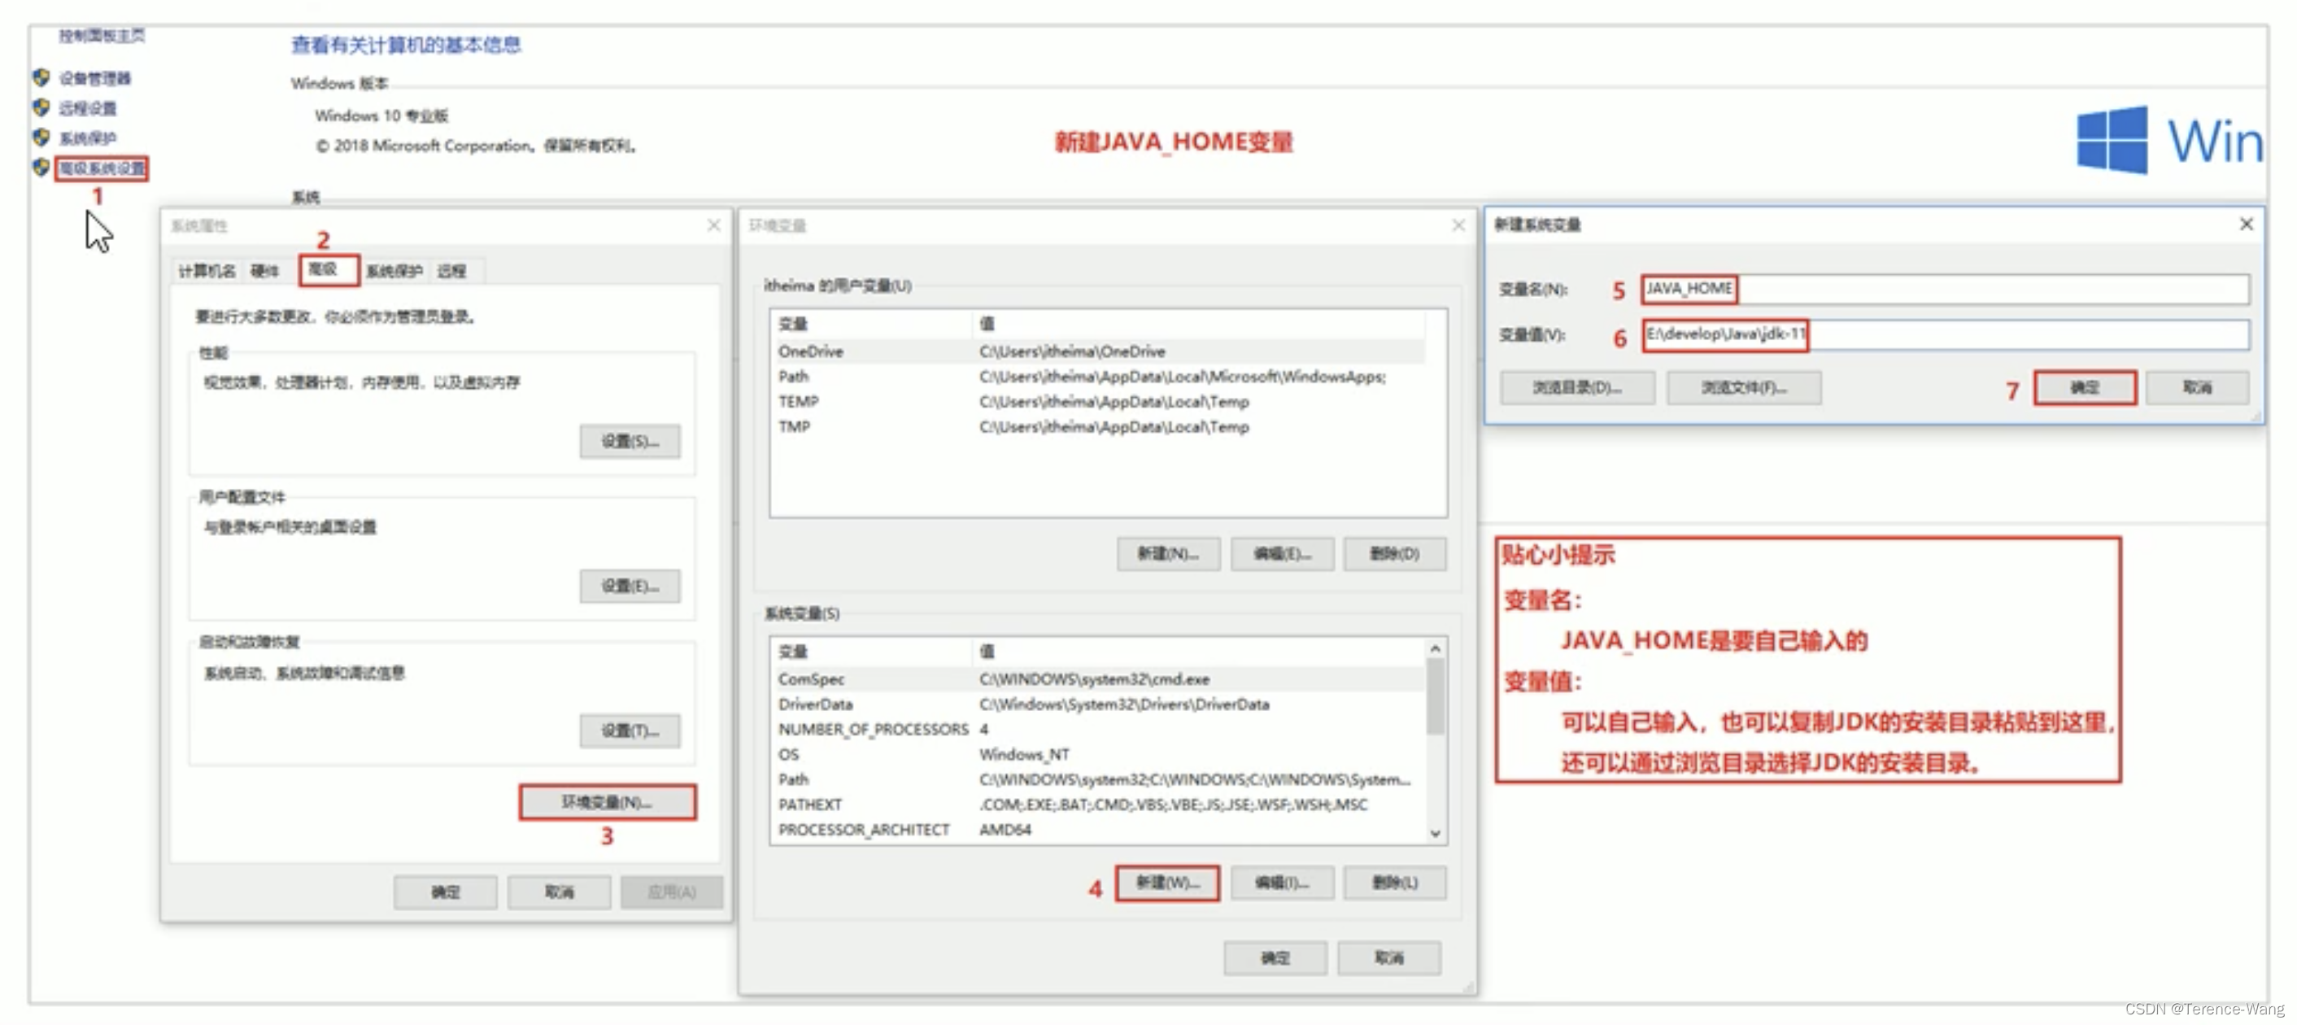Switch to Hardware tab in System Properties
Screen dimensions: 2297x1025
pyautogui.click(x=264, y=270)
